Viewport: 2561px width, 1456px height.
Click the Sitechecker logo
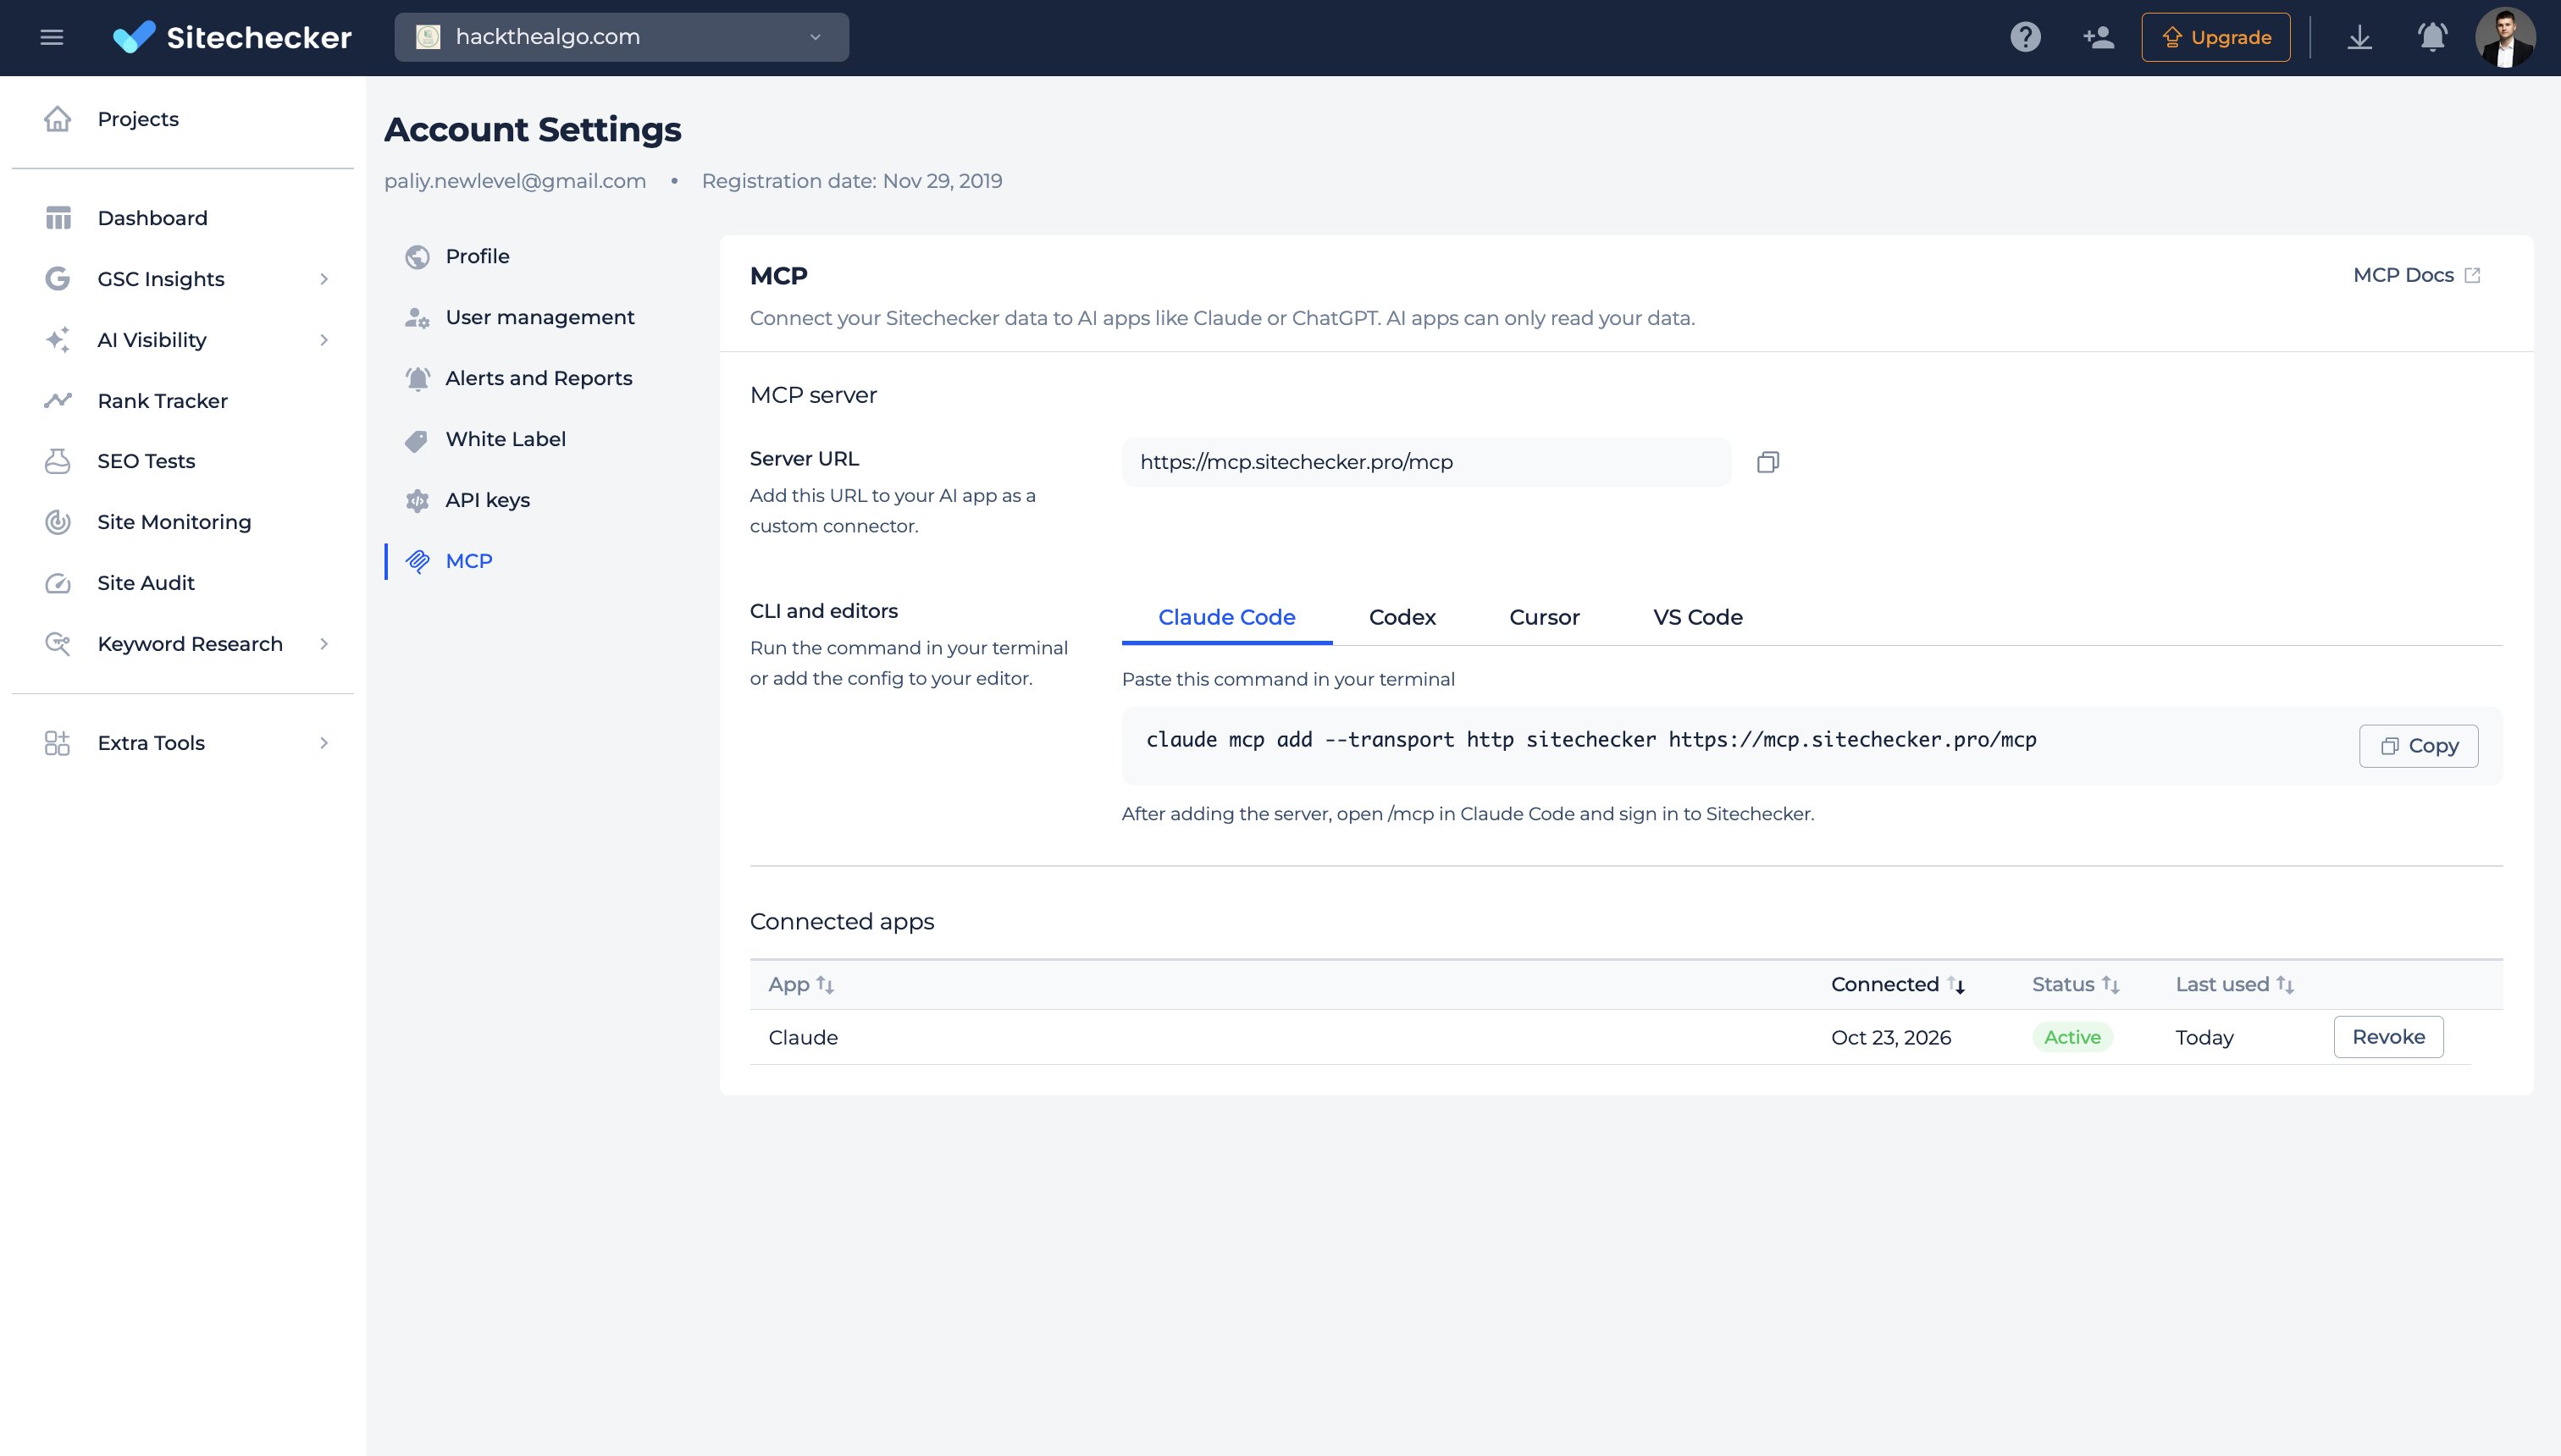click(x=232, y=37)
